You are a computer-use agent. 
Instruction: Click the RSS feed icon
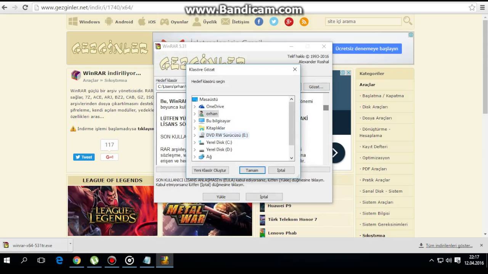(x=304, y=22)
